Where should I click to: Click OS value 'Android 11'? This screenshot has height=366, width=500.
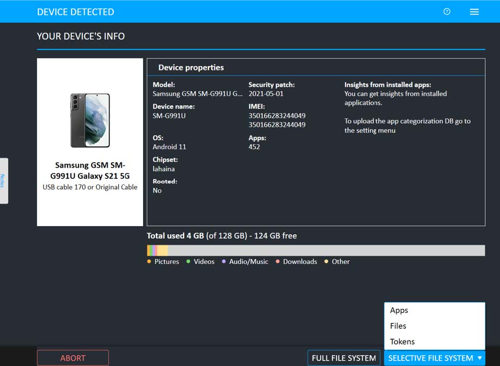coord(170,147)
